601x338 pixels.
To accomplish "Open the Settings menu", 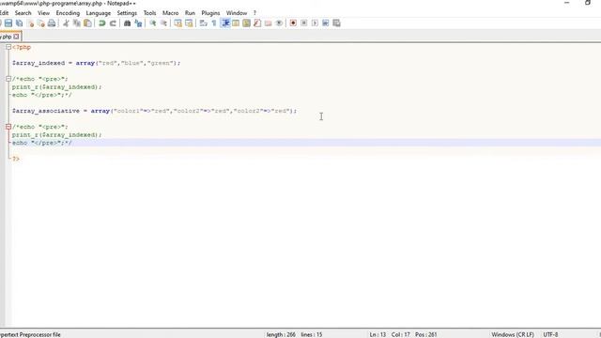I will pos(127,13).
